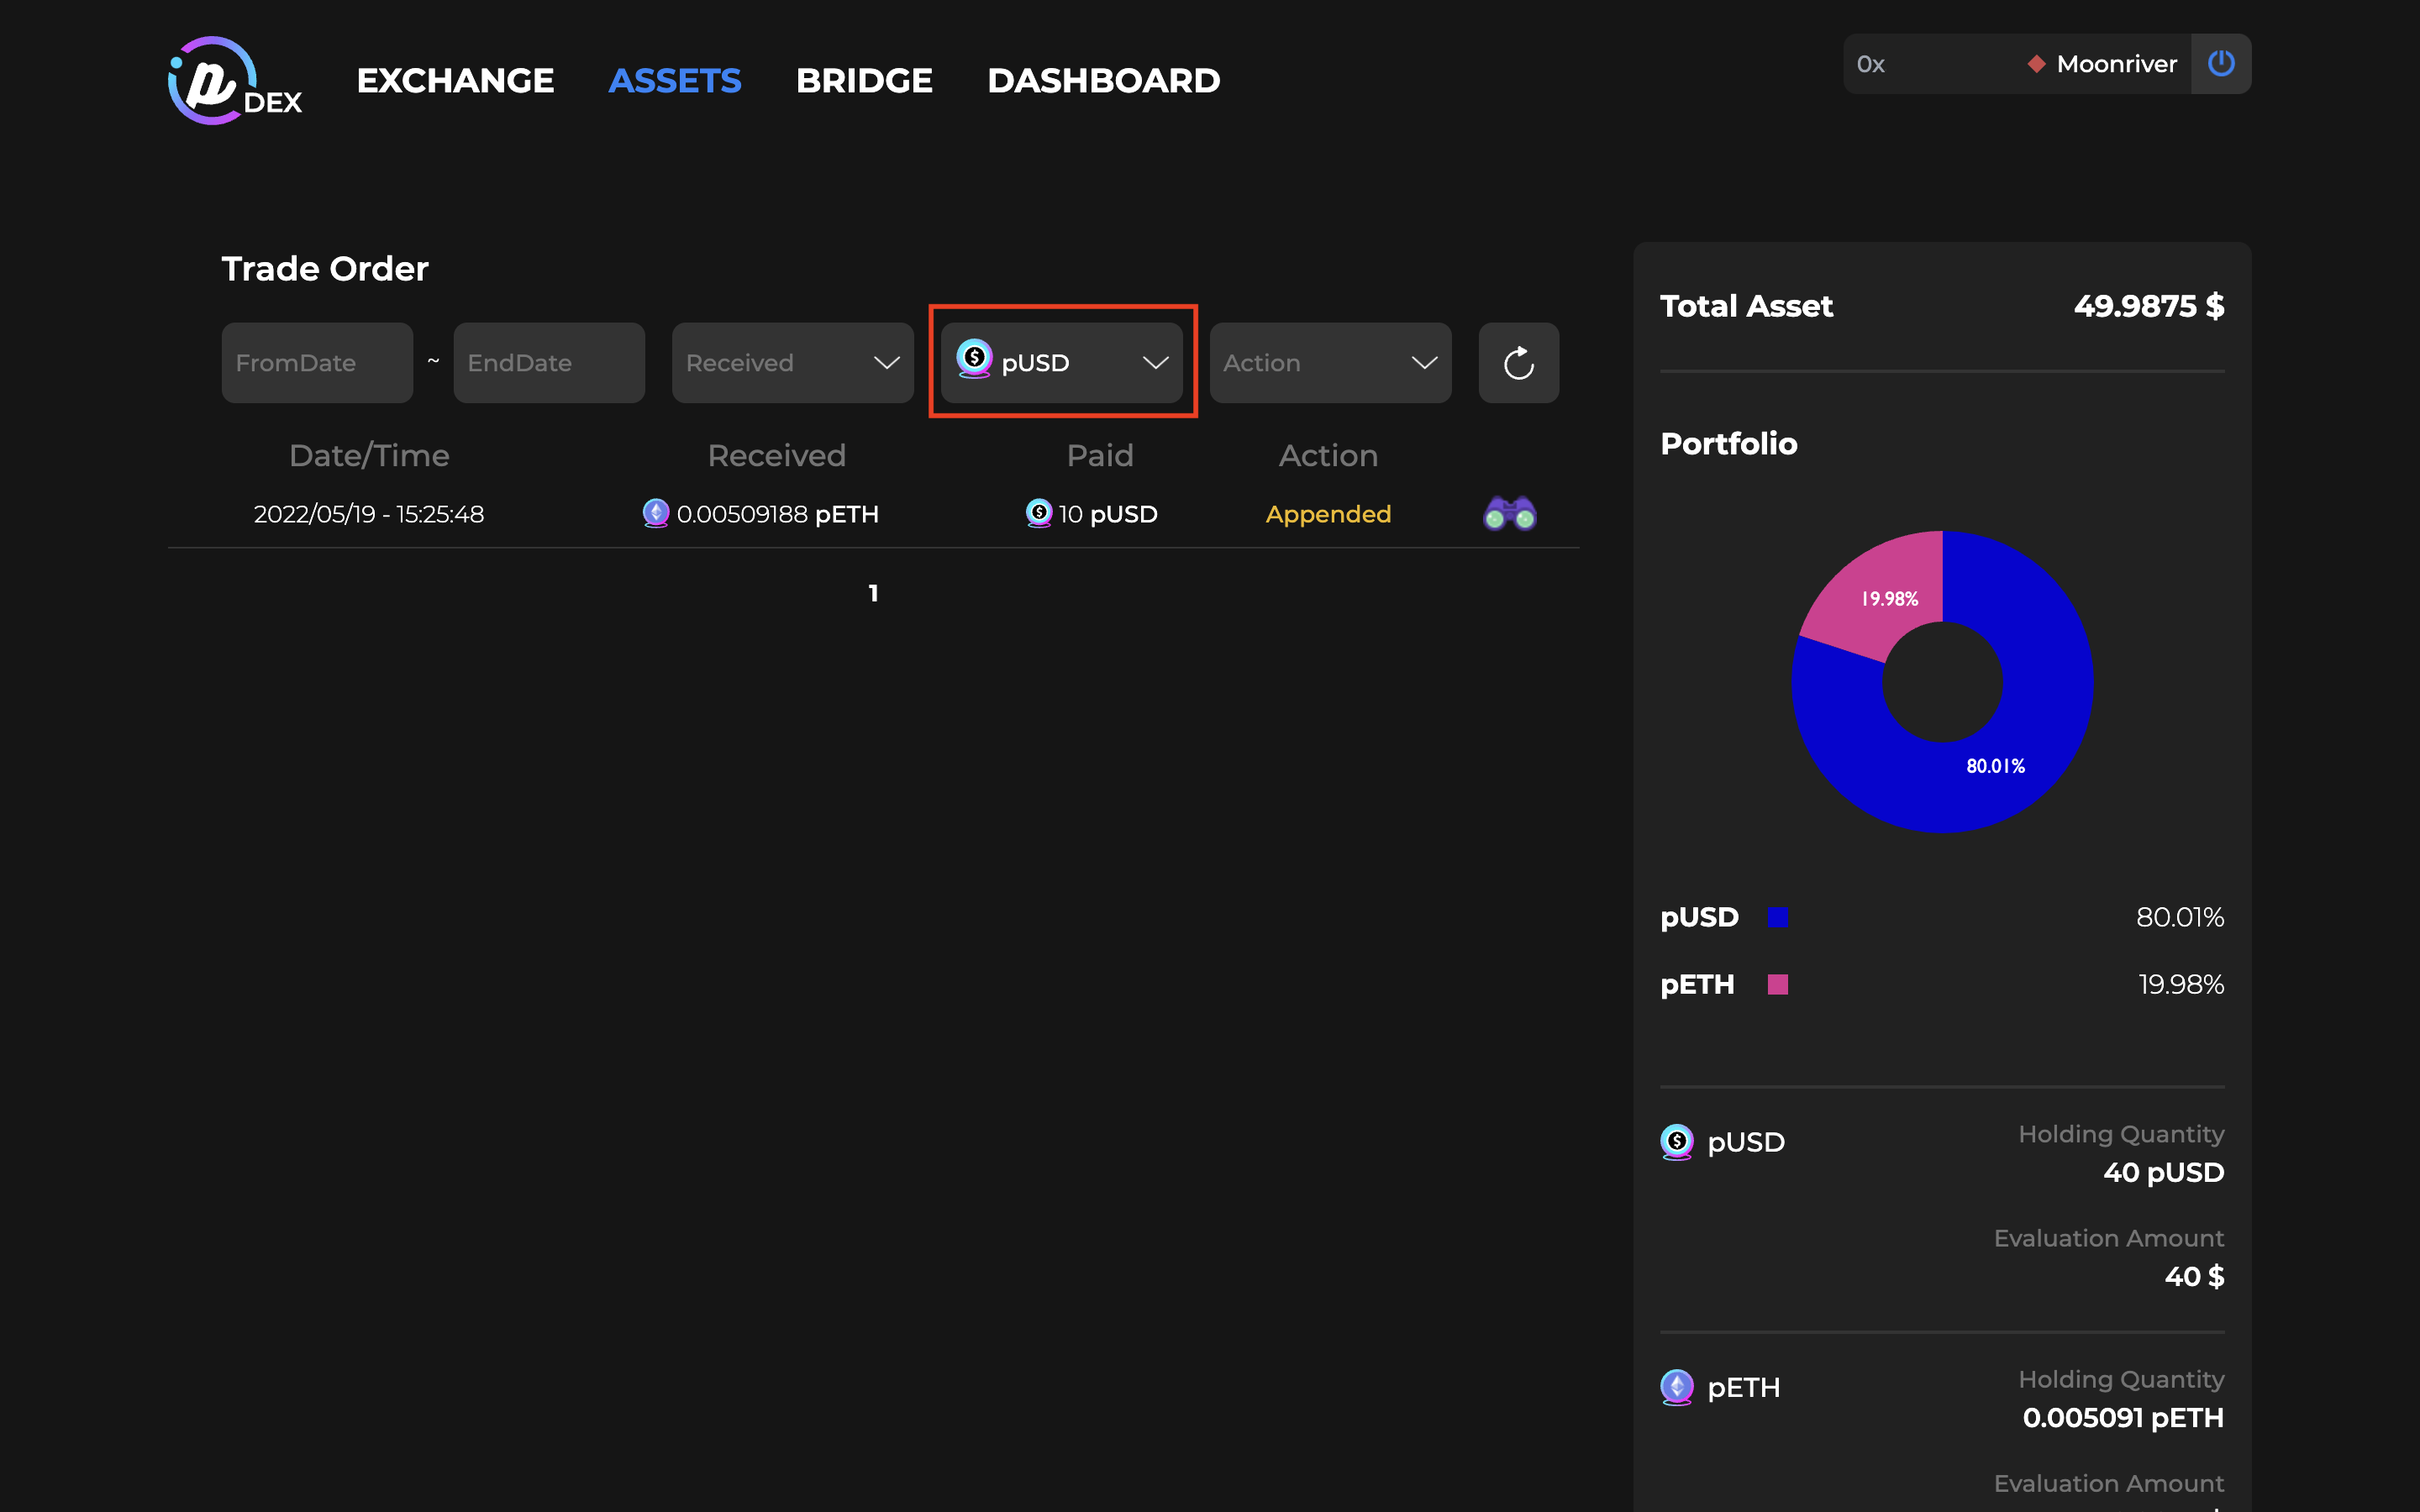Click the binoculars view transaction icon
The width and height of the screenshot is (2420, 1512).
1510,513
